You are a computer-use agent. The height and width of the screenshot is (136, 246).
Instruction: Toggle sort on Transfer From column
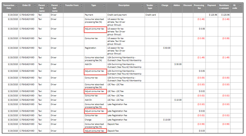point(81,5)
